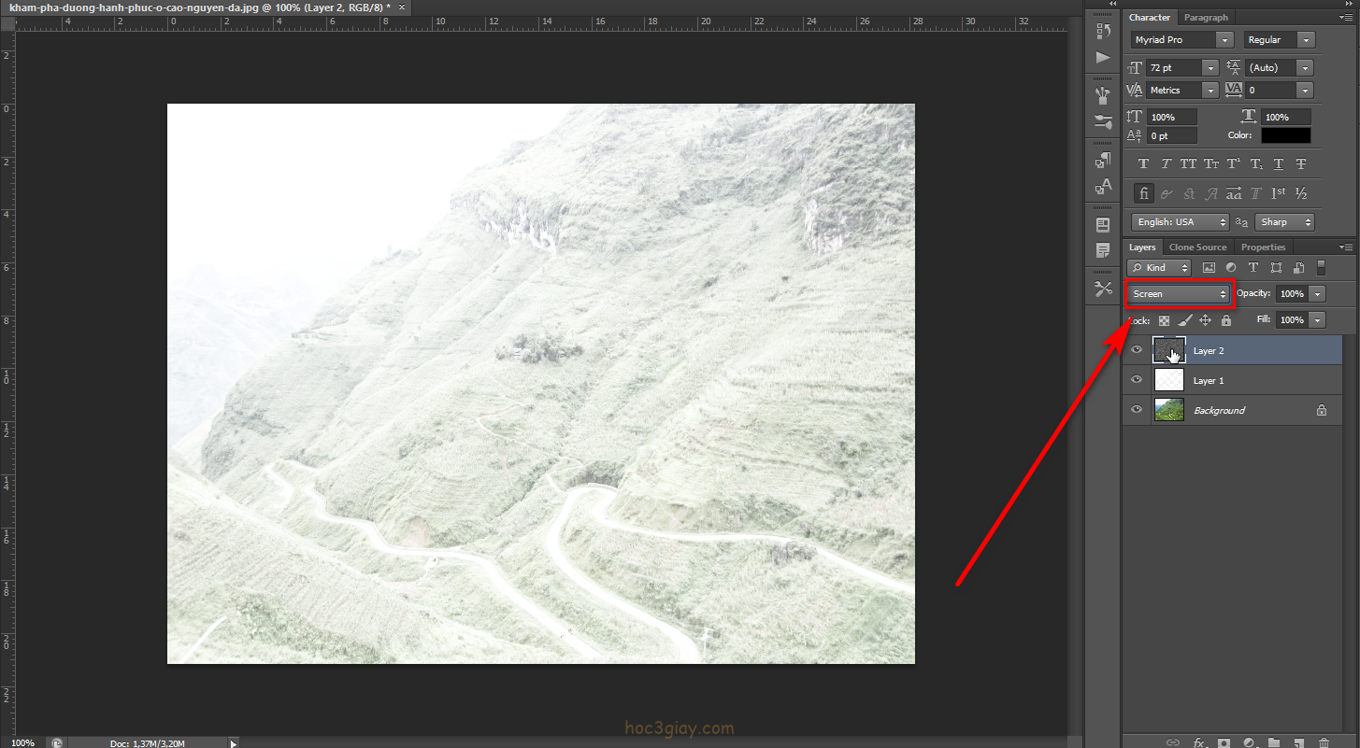Screen dimensions: 1360x748
Task: Click the lock all padlock icon
Action: [1226, 320]
